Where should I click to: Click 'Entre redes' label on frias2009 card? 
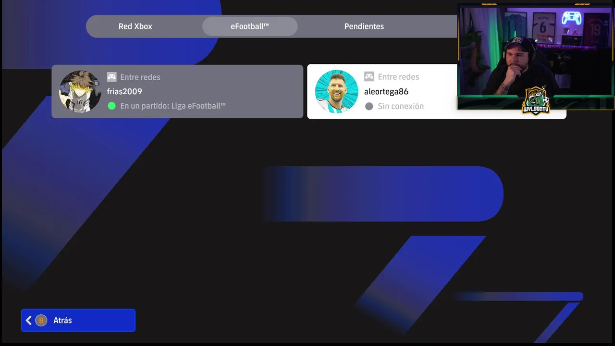pos(140,77)
